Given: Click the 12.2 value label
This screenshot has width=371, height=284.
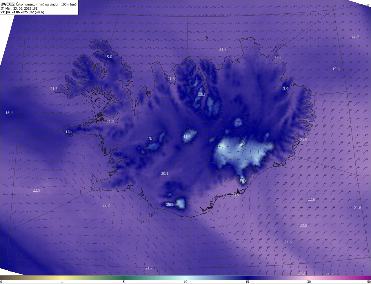Looking at the screenshot, I should (x=201, y=94).
